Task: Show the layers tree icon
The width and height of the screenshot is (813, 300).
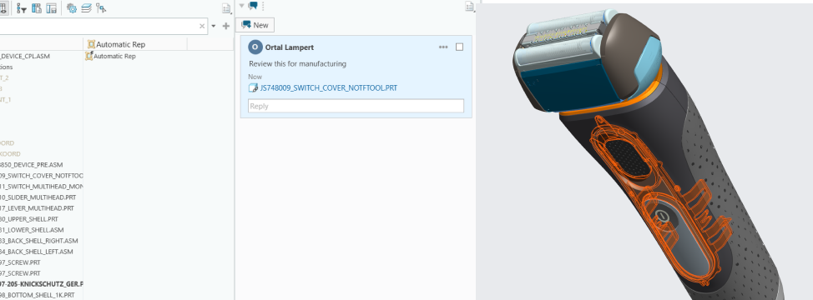Action: (86, 8)
